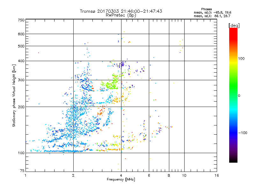Click colorbar tick label '0'
The height and width of the screenshot is (191, 255).
(x=239, y=96)
